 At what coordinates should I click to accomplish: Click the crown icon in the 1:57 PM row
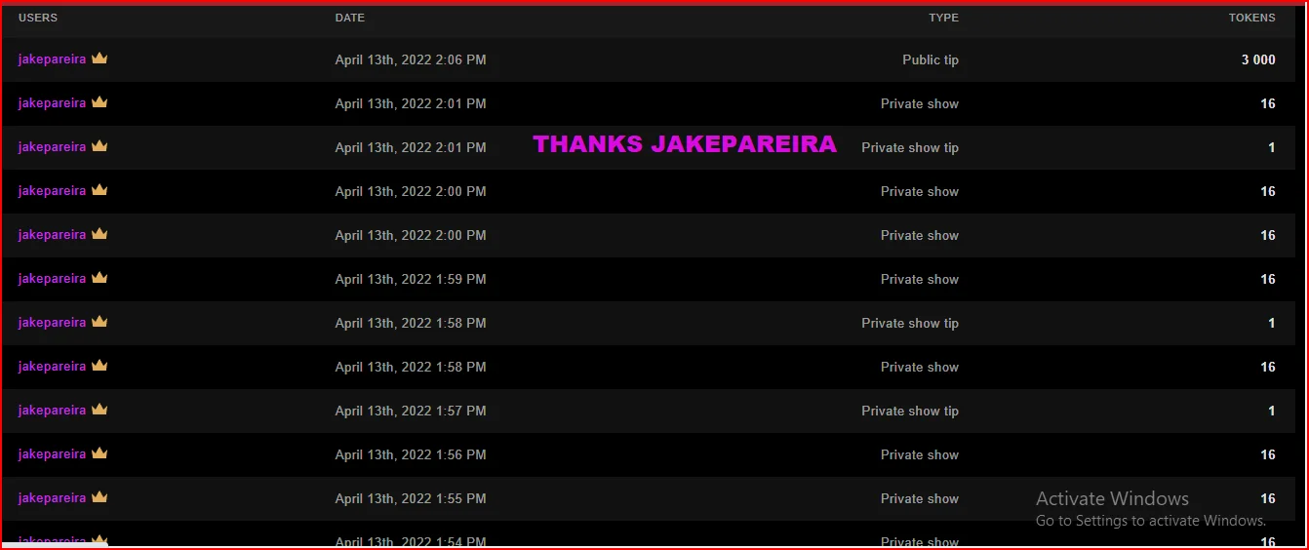coord(99,410)
